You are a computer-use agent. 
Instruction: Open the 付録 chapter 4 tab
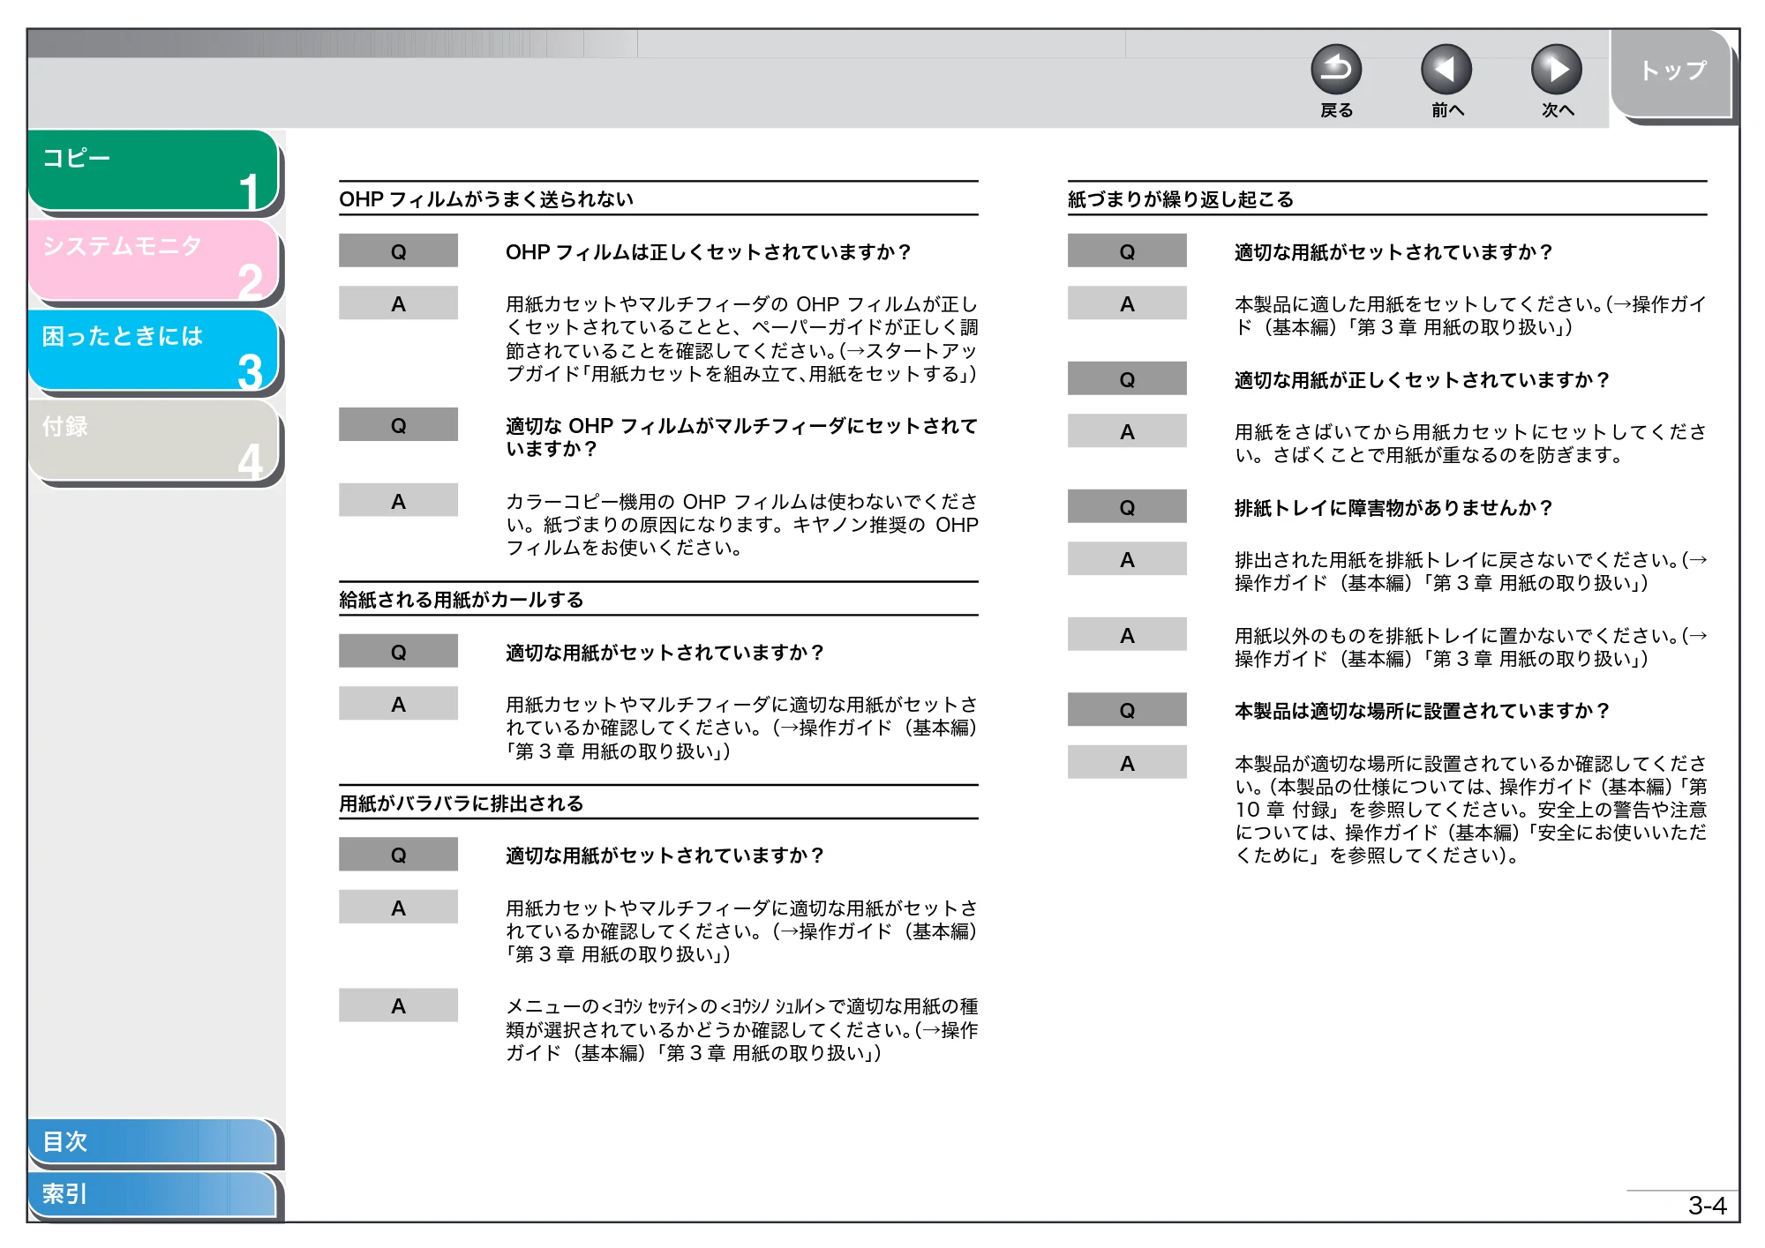[x=154, y=440]
